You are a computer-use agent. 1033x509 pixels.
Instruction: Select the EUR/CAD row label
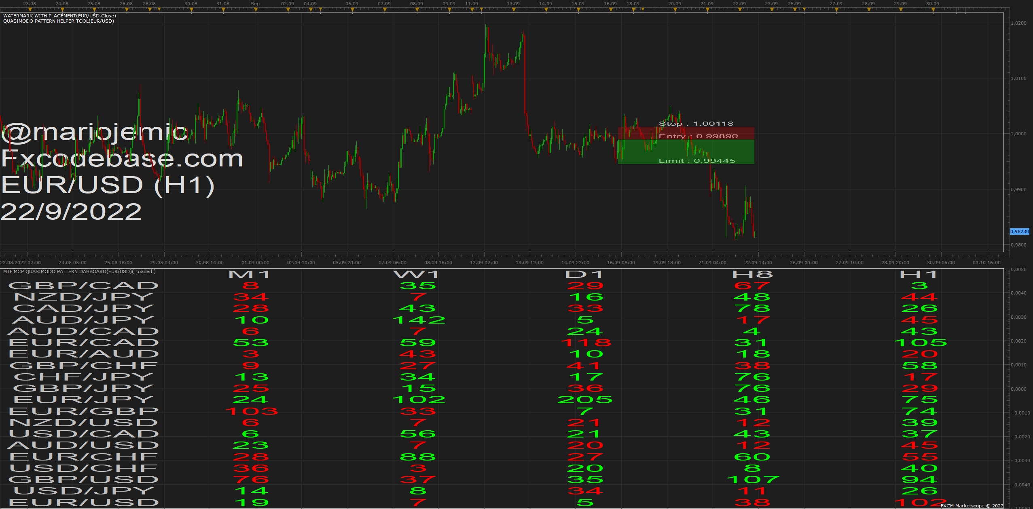(83, 343)
